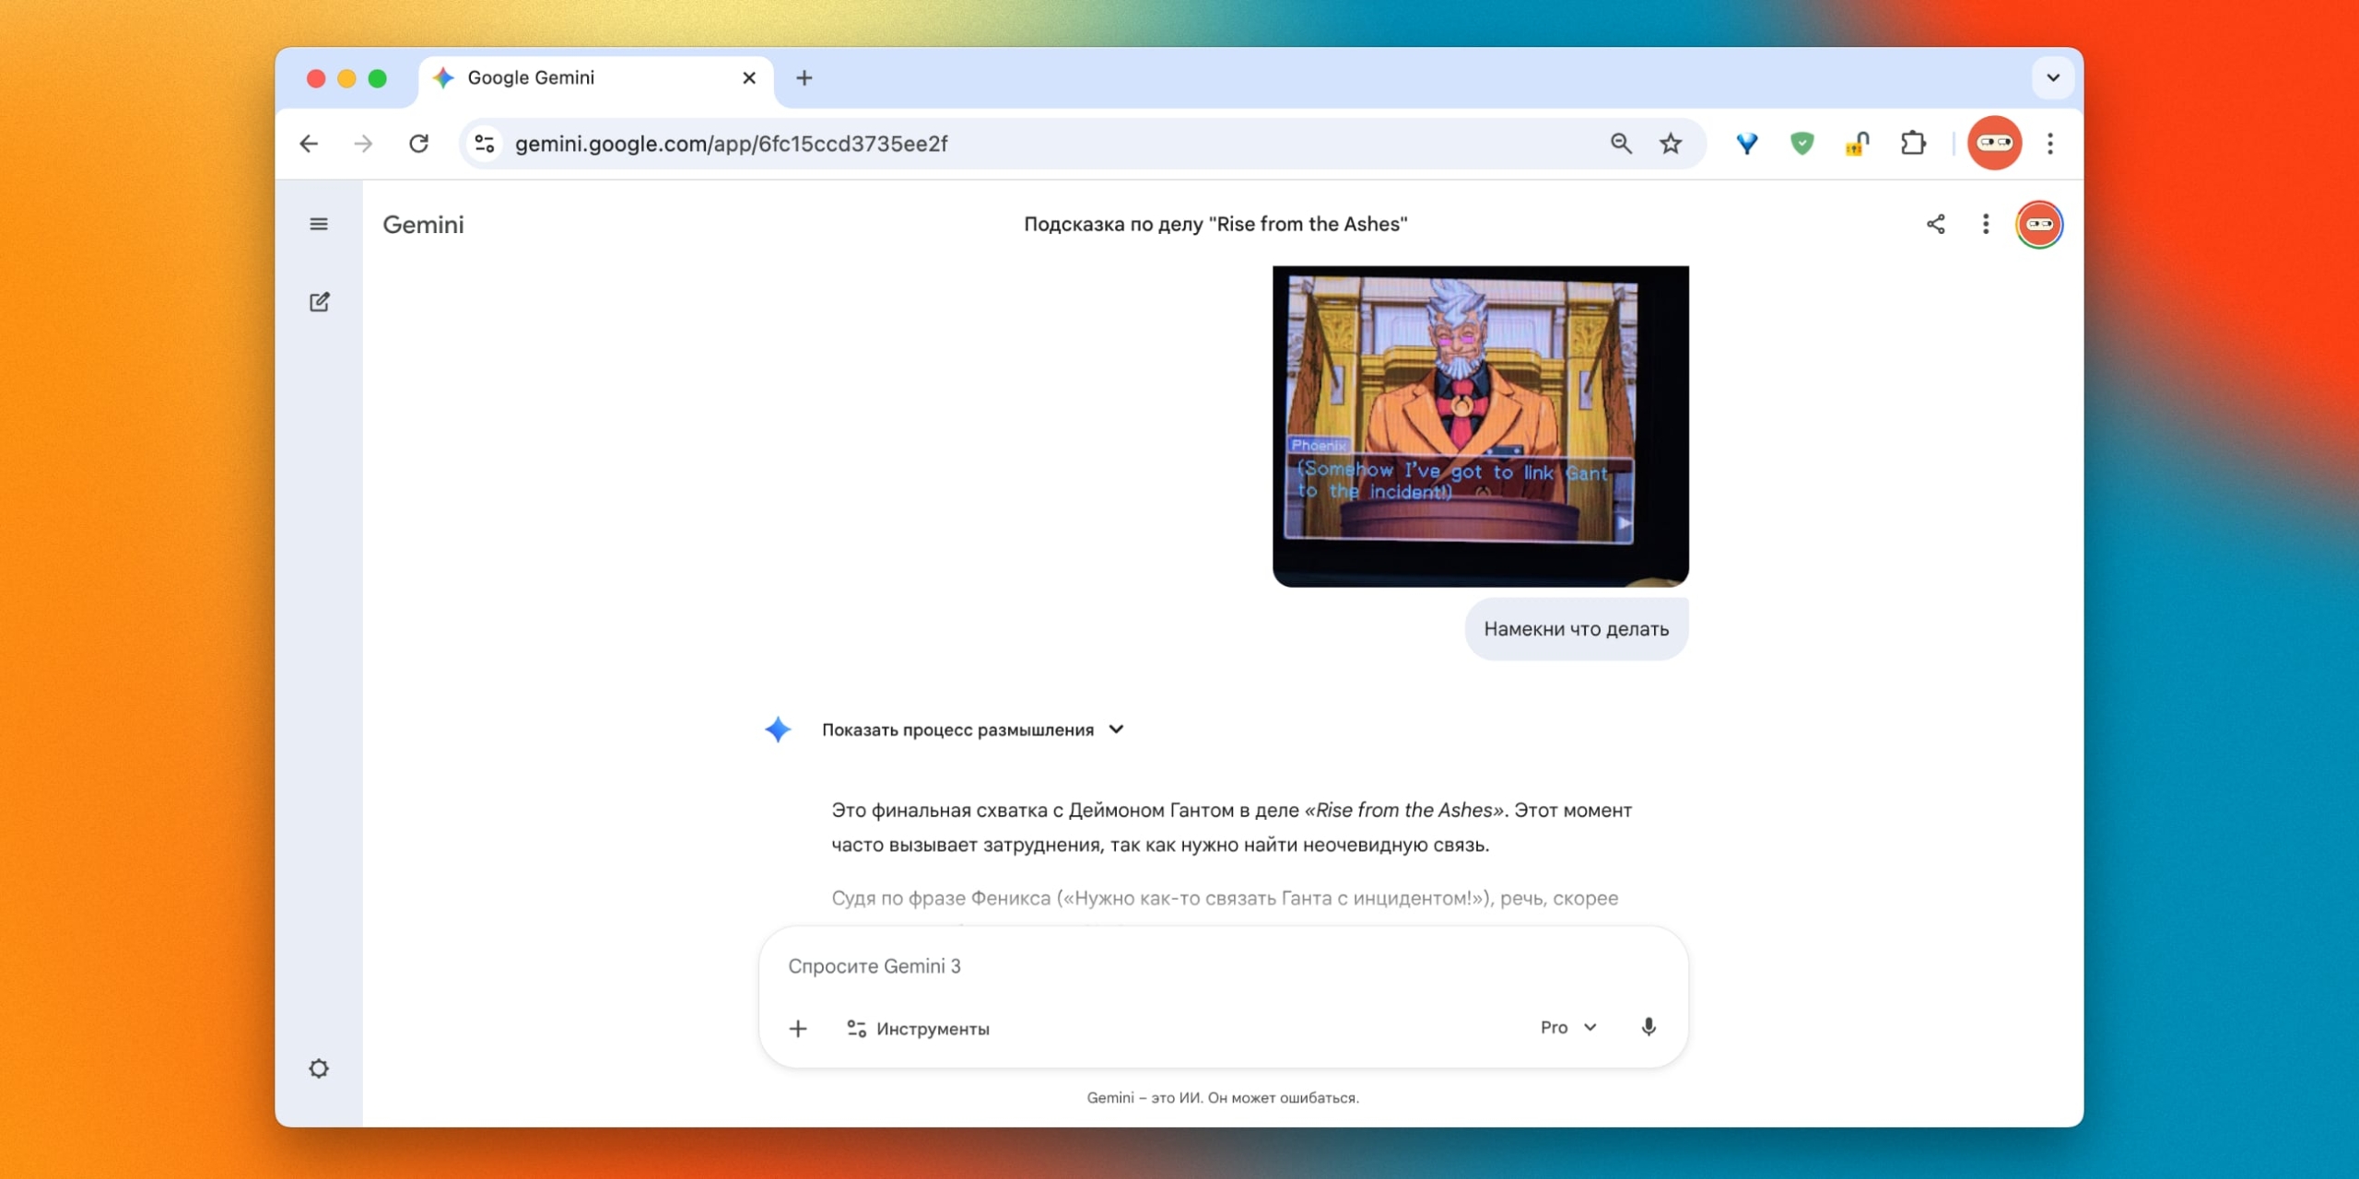The height and width of the screenshot is (1179, 2359).
Task: Click the microphone voice input icon
Action: pos(1649,1027)
